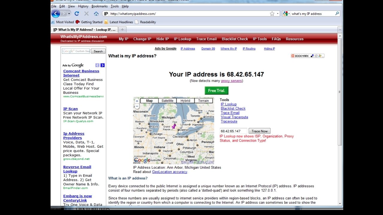Open Visual Traceroute under Tools

point(234,117)
